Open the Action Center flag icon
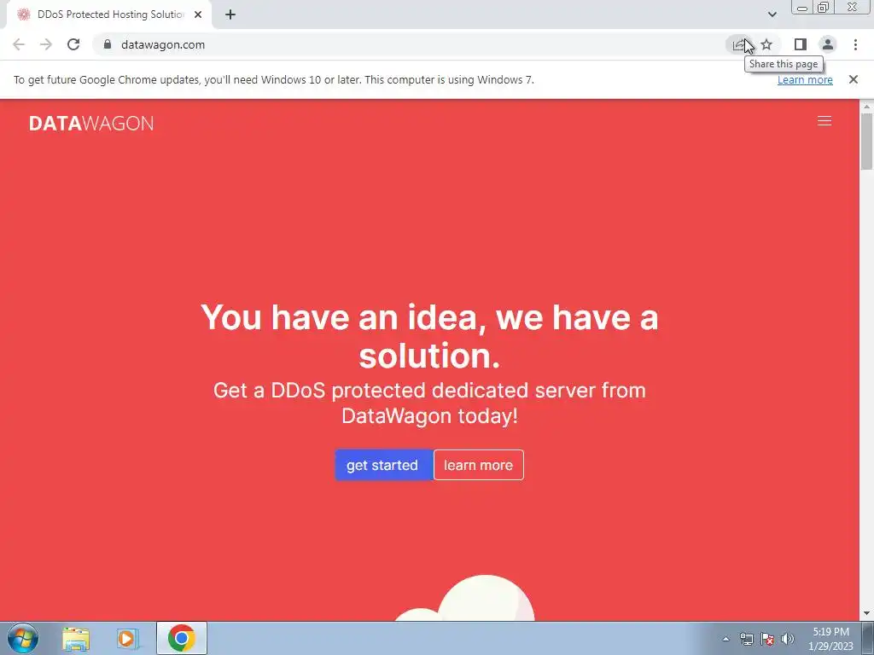 pos(767,639)
